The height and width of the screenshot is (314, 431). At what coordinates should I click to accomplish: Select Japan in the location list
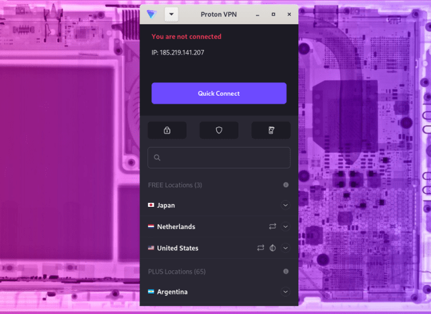coord(219,205)
